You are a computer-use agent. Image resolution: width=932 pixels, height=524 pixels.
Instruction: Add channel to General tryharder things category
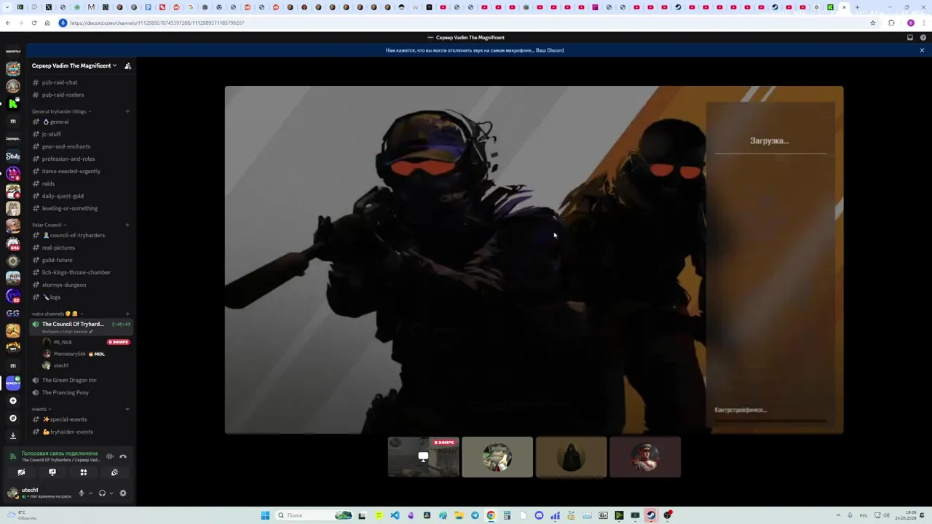[x=127, y=111]
